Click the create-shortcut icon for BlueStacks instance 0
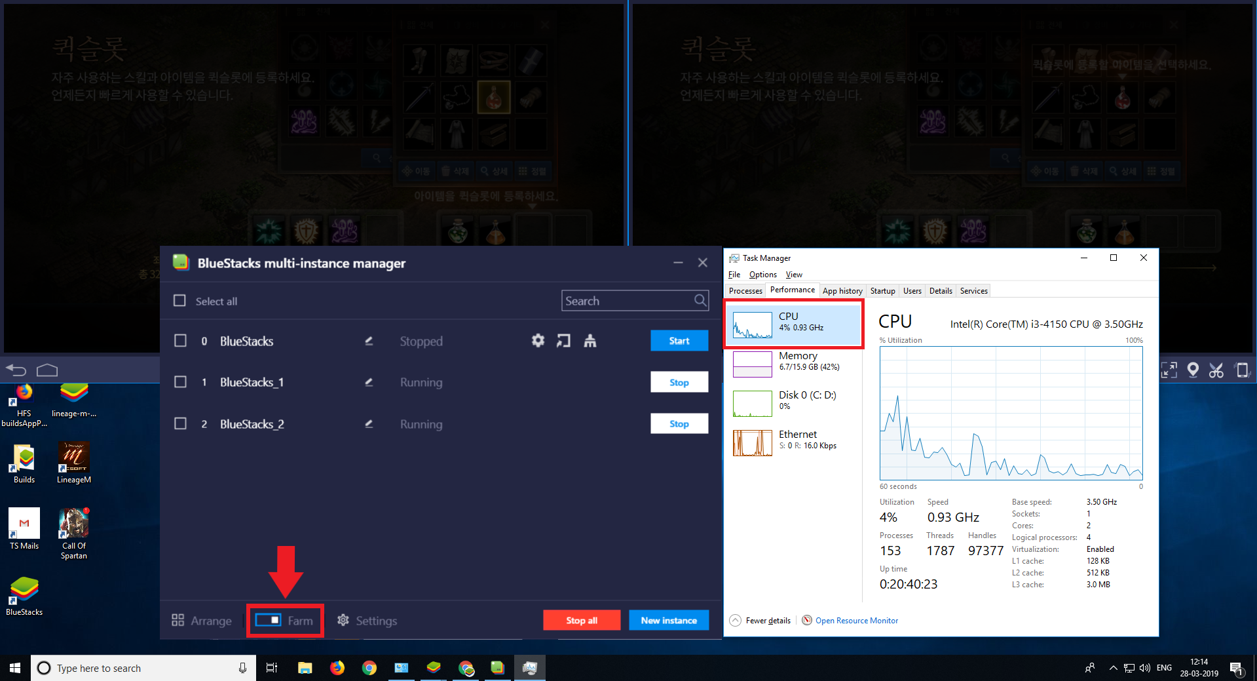The height and width of the screenshot is (681, 1257). tap(563, 341)
